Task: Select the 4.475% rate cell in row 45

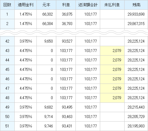Action: [x=26, y=70]
